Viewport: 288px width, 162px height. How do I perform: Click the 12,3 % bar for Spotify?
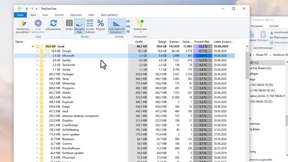[x=203, y=60]
